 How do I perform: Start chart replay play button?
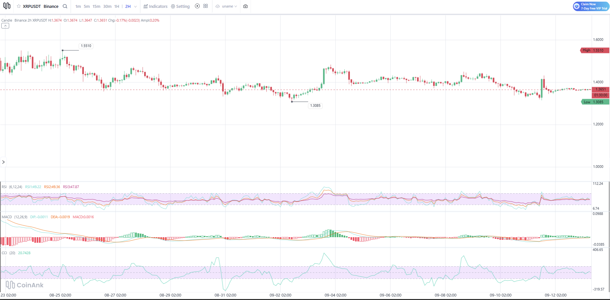coord(197,6)
